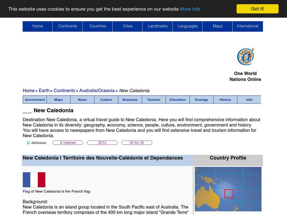Open the Landmarks menu item
Screen dimensions: 287x215
pyautogui.click(x=157, y=26)
